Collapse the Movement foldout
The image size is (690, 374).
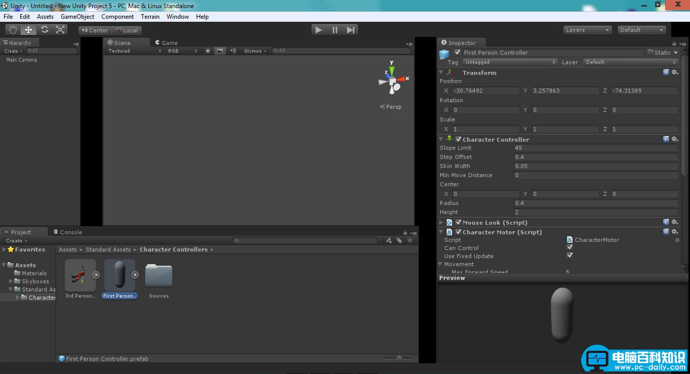click(x=440, y=264)
